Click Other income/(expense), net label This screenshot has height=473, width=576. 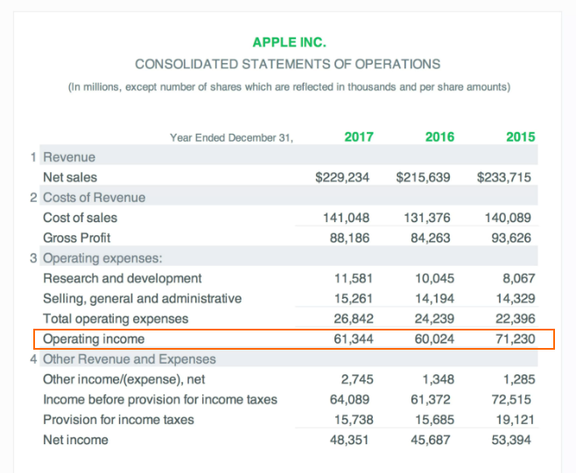[123, 379]
